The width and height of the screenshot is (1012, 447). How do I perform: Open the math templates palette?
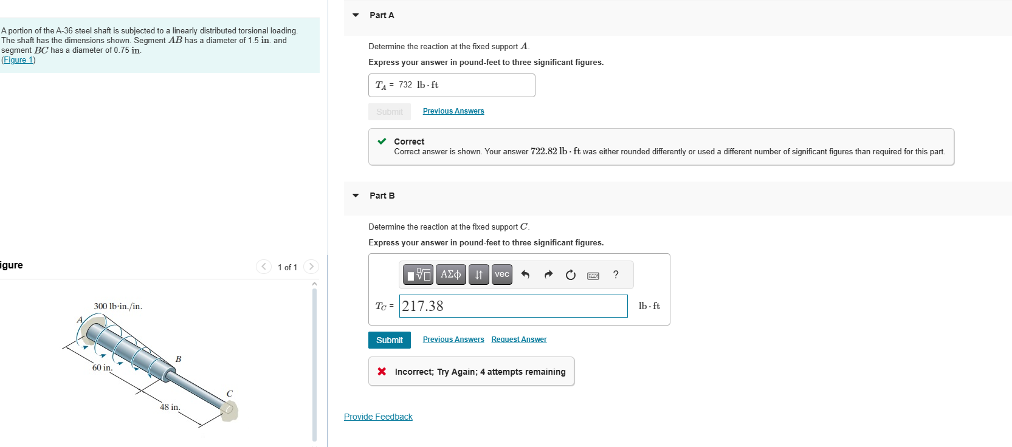coord(418,275)
